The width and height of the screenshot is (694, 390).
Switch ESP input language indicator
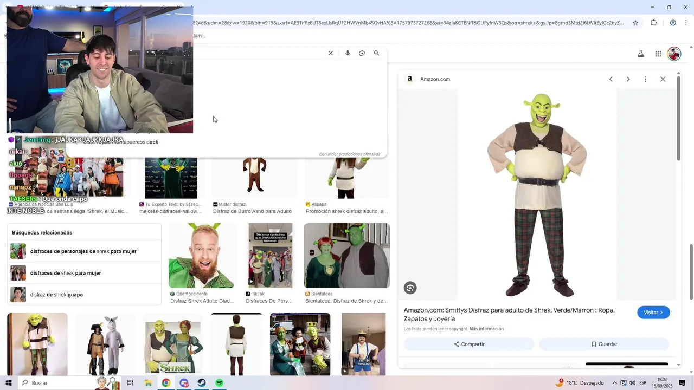(x=642, y=383)
